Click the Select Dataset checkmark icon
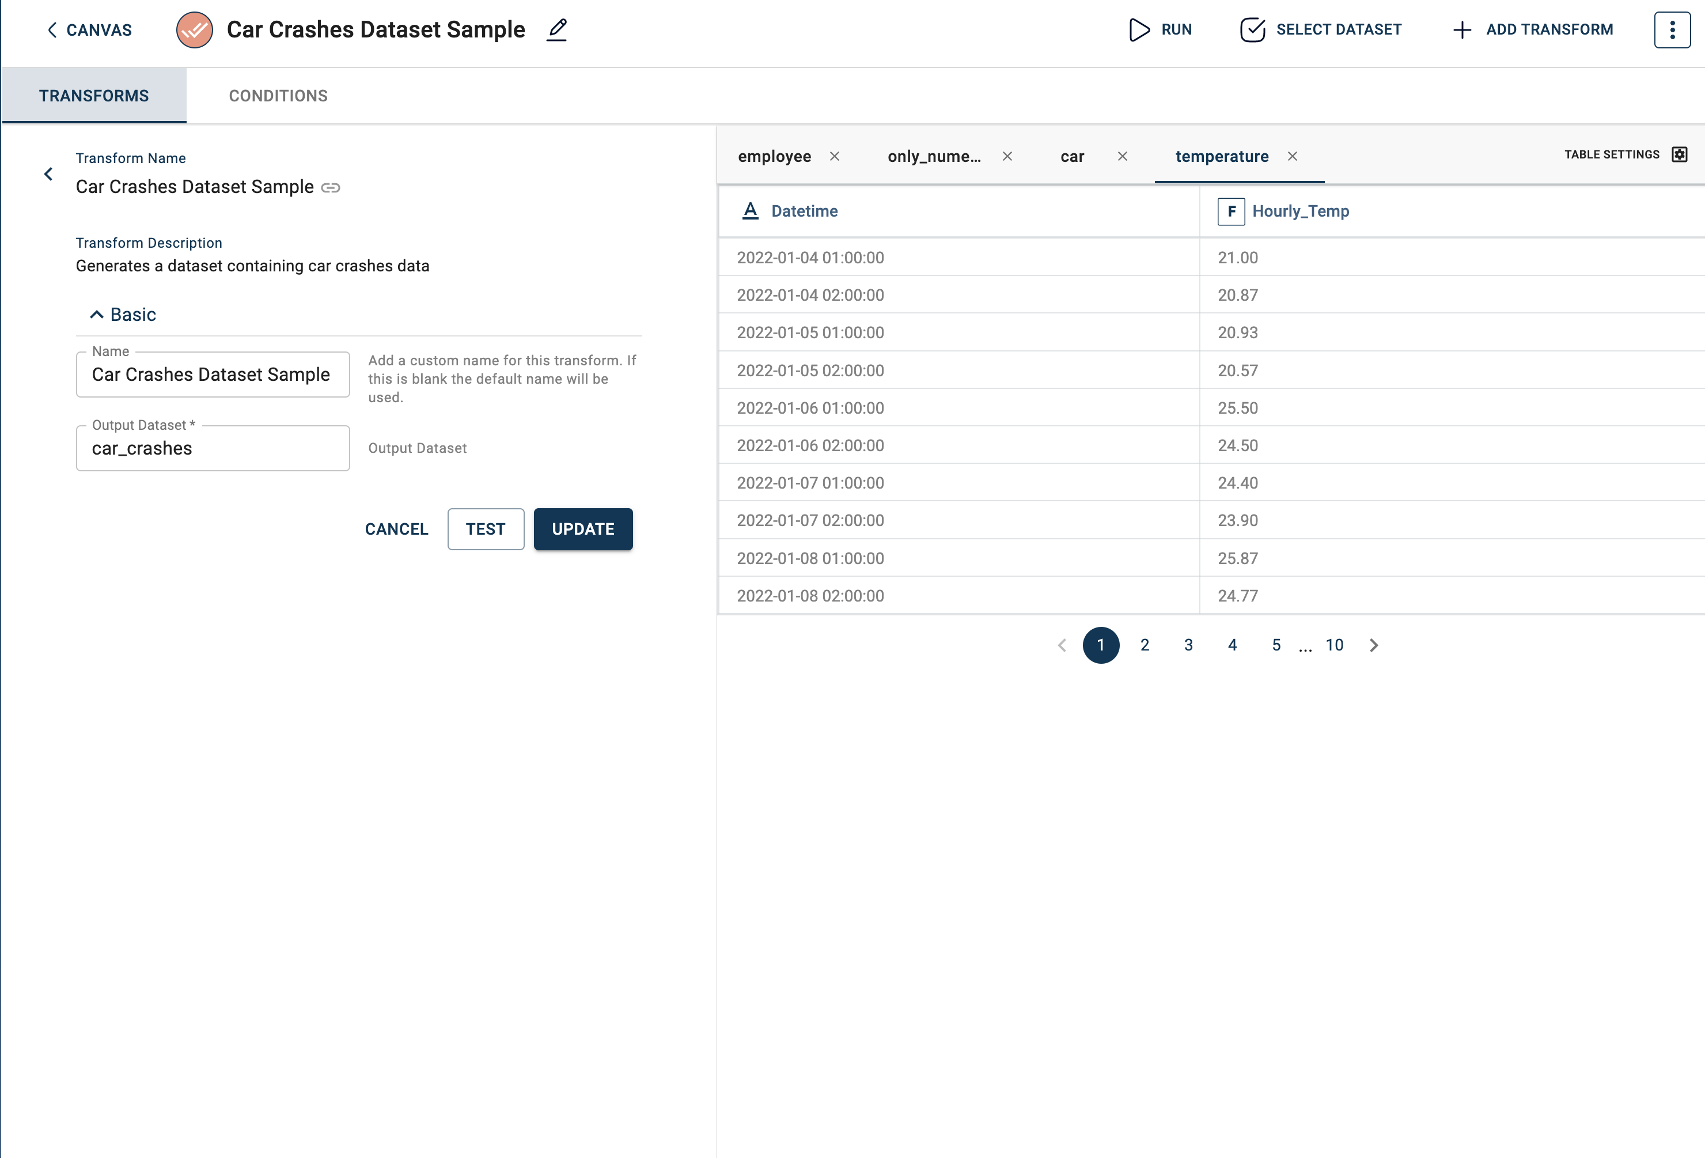Viewport: 1705px width, 1161px height. [1252, 30]
